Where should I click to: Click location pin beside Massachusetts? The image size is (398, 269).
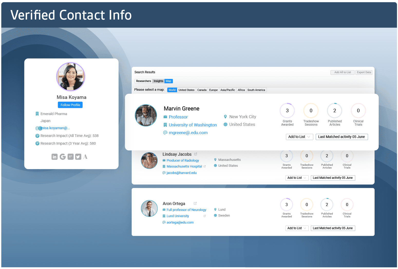click(215, 160)
